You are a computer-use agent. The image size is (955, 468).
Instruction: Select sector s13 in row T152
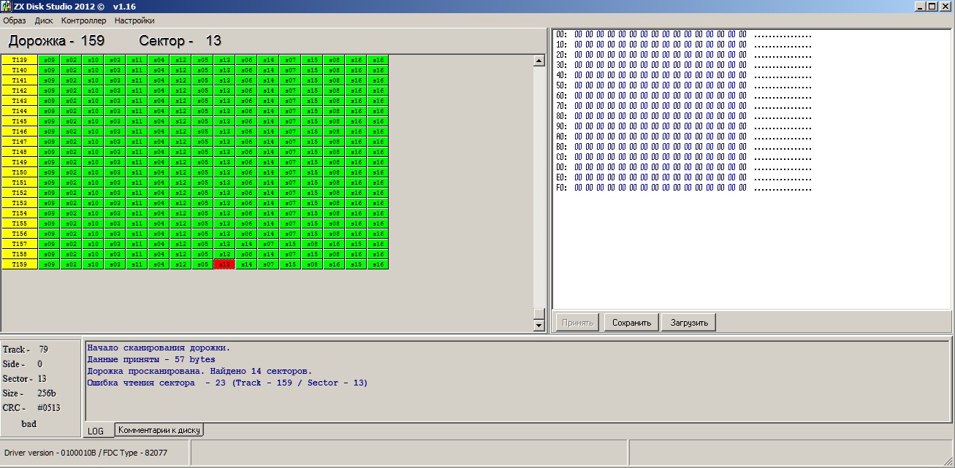coord(224,193)
